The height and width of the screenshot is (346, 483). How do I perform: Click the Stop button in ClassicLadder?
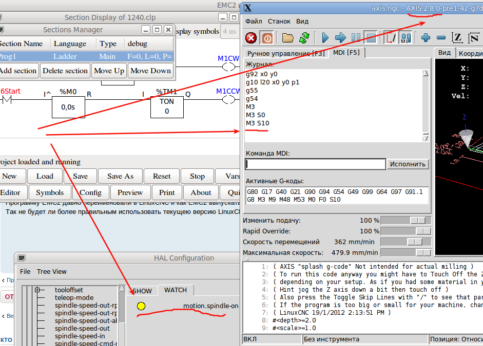197,176
